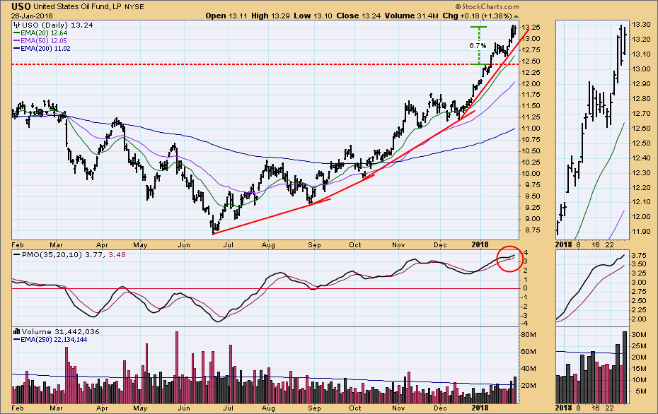Click the 'PMO(35,20,10) 3.77' legend label
Viewport: 658px width, 414px height.
click(x=62, y=255)
